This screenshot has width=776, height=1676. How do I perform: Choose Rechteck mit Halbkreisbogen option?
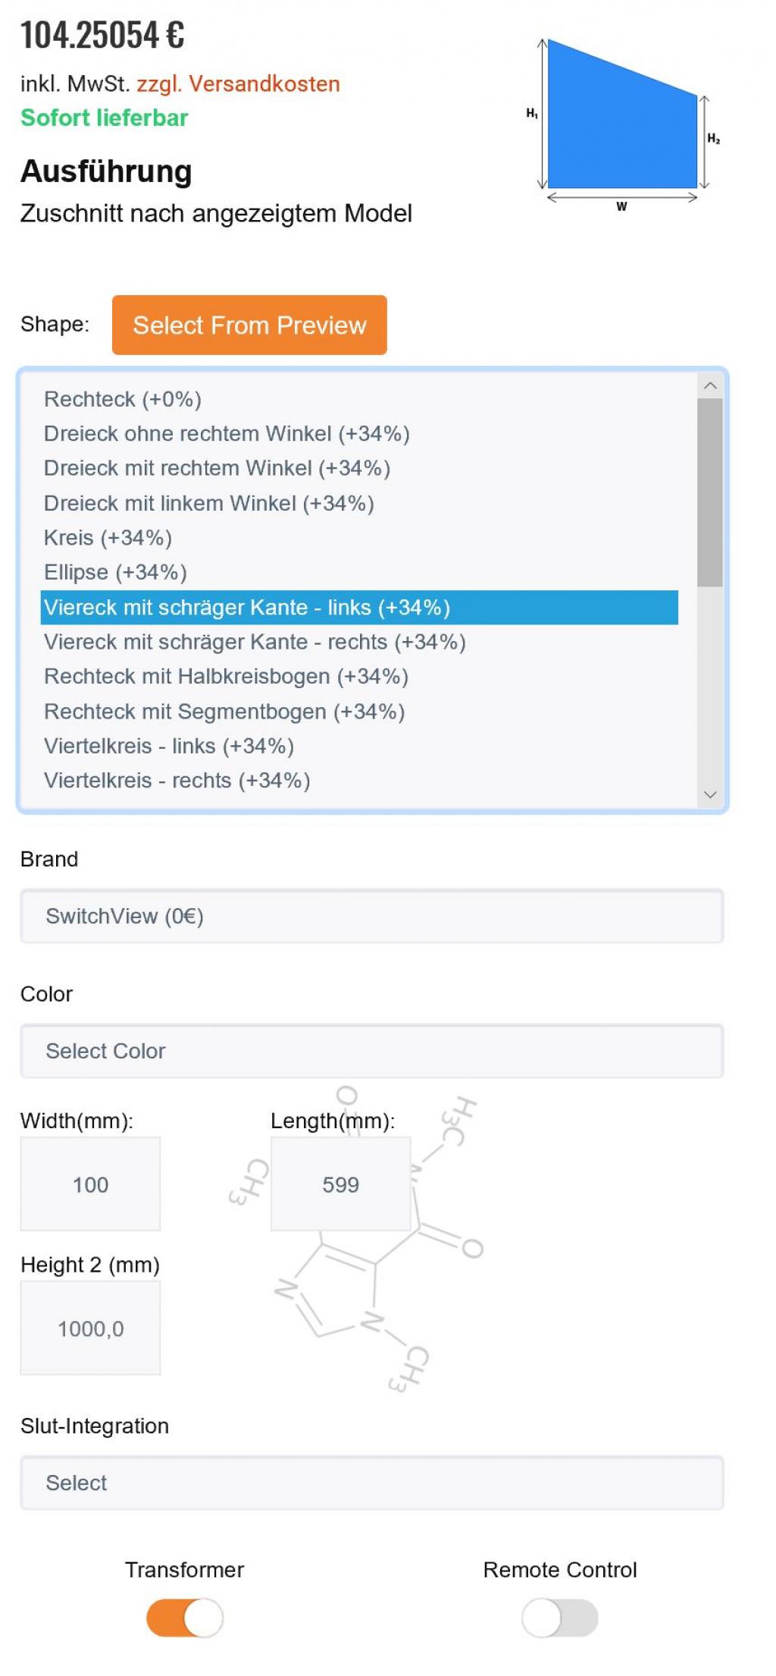[226, 676]
